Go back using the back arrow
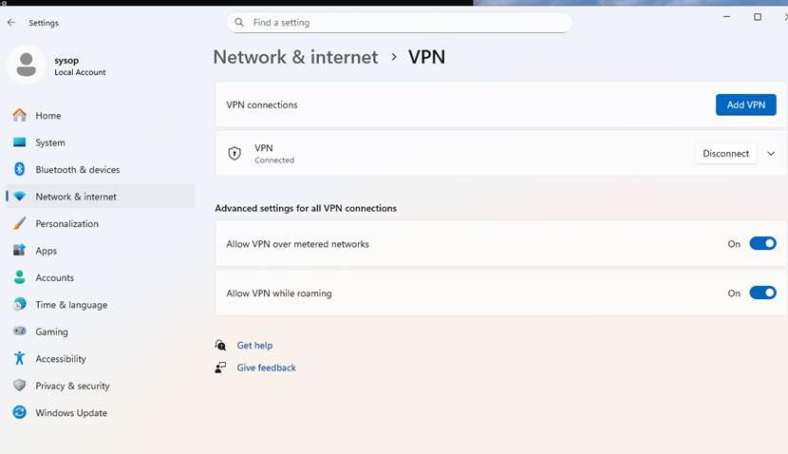 (x=11, y=23)
